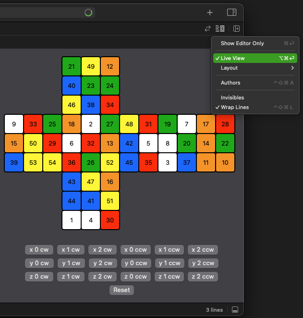Image resolution: width=303 pixels, height=318 pixels.
Task: Rotate with the y 0 cw button
Action: pos(39,263)
